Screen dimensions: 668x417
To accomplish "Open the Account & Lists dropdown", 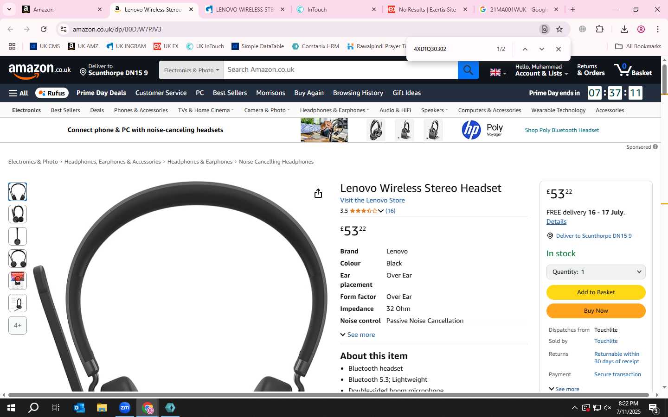I will click(x=541, y=70).
